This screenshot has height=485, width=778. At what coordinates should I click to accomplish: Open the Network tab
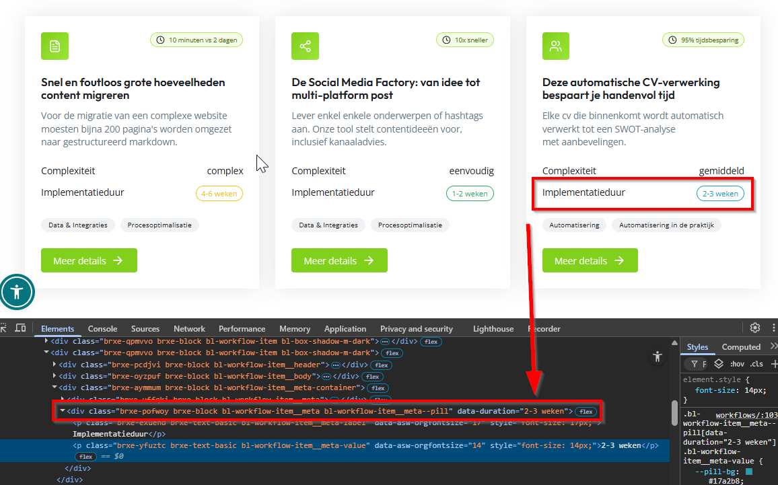pos(189,329)
